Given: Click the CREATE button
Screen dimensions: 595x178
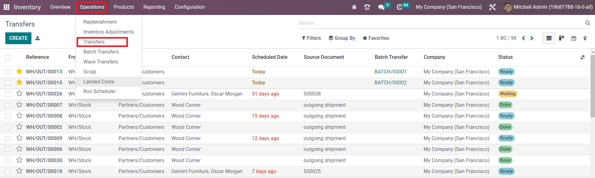Looking at the screenshot, I should coord(18,38).
